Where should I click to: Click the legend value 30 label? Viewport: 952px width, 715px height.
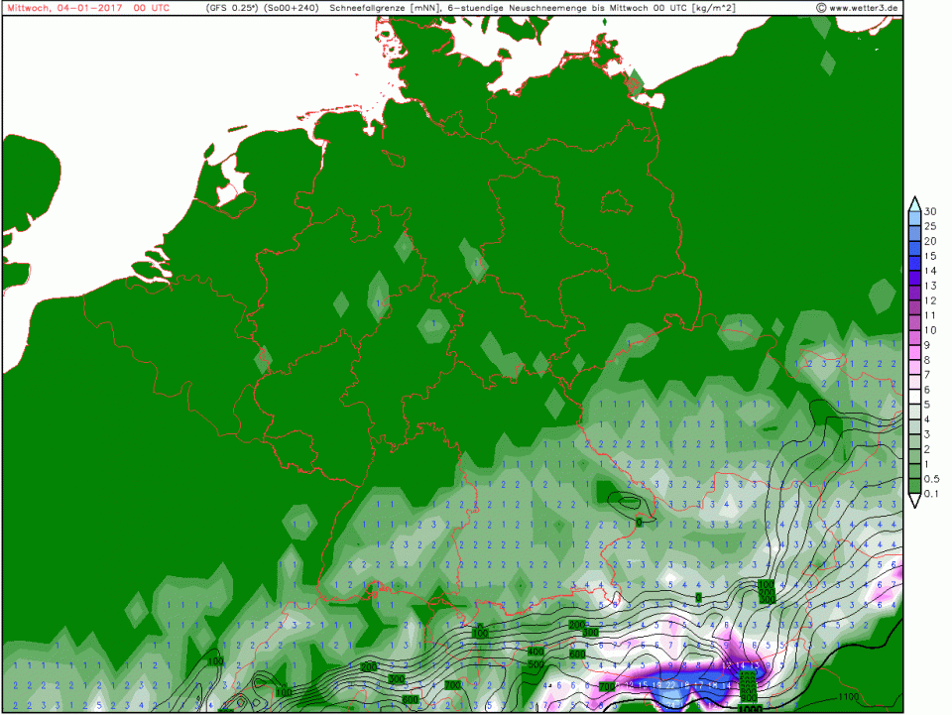[930, 211]
